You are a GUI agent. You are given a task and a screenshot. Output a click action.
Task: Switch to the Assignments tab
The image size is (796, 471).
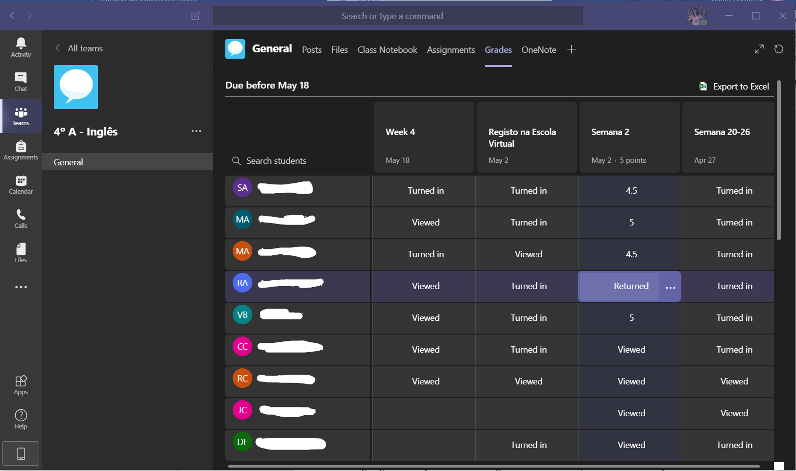point(451,50)
